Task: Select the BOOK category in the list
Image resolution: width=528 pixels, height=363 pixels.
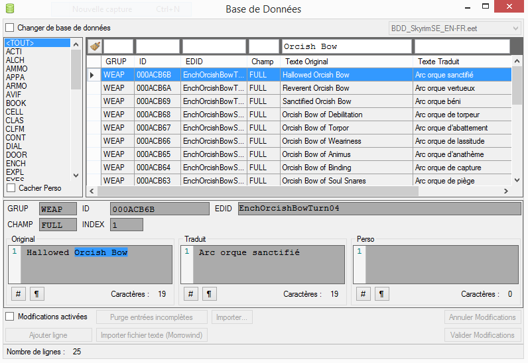Action: [16, 103]
